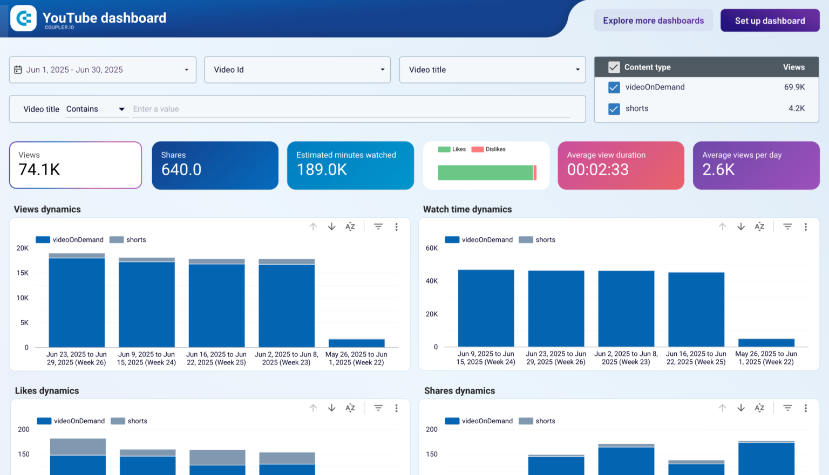Image resolution: width=829 pixels, height=475 pixels.
Task: Click the three-dot options icon on Watch time dynamics
Action: [806, 226]
